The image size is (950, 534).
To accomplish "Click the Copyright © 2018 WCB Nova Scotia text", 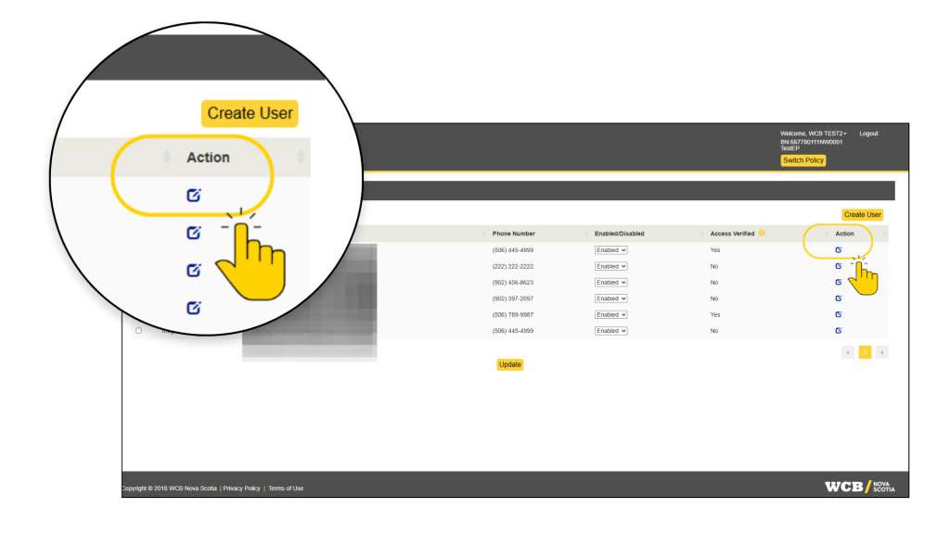I will tap(170, 489).
